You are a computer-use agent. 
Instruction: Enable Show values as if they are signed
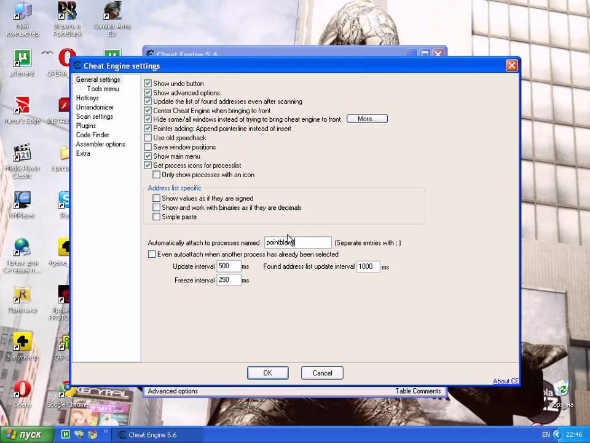[x=156, y=198]
